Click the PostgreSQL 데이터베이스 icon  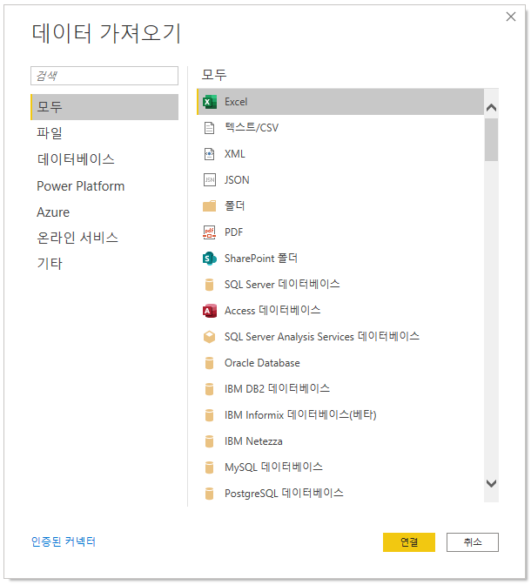coord(209,494)
